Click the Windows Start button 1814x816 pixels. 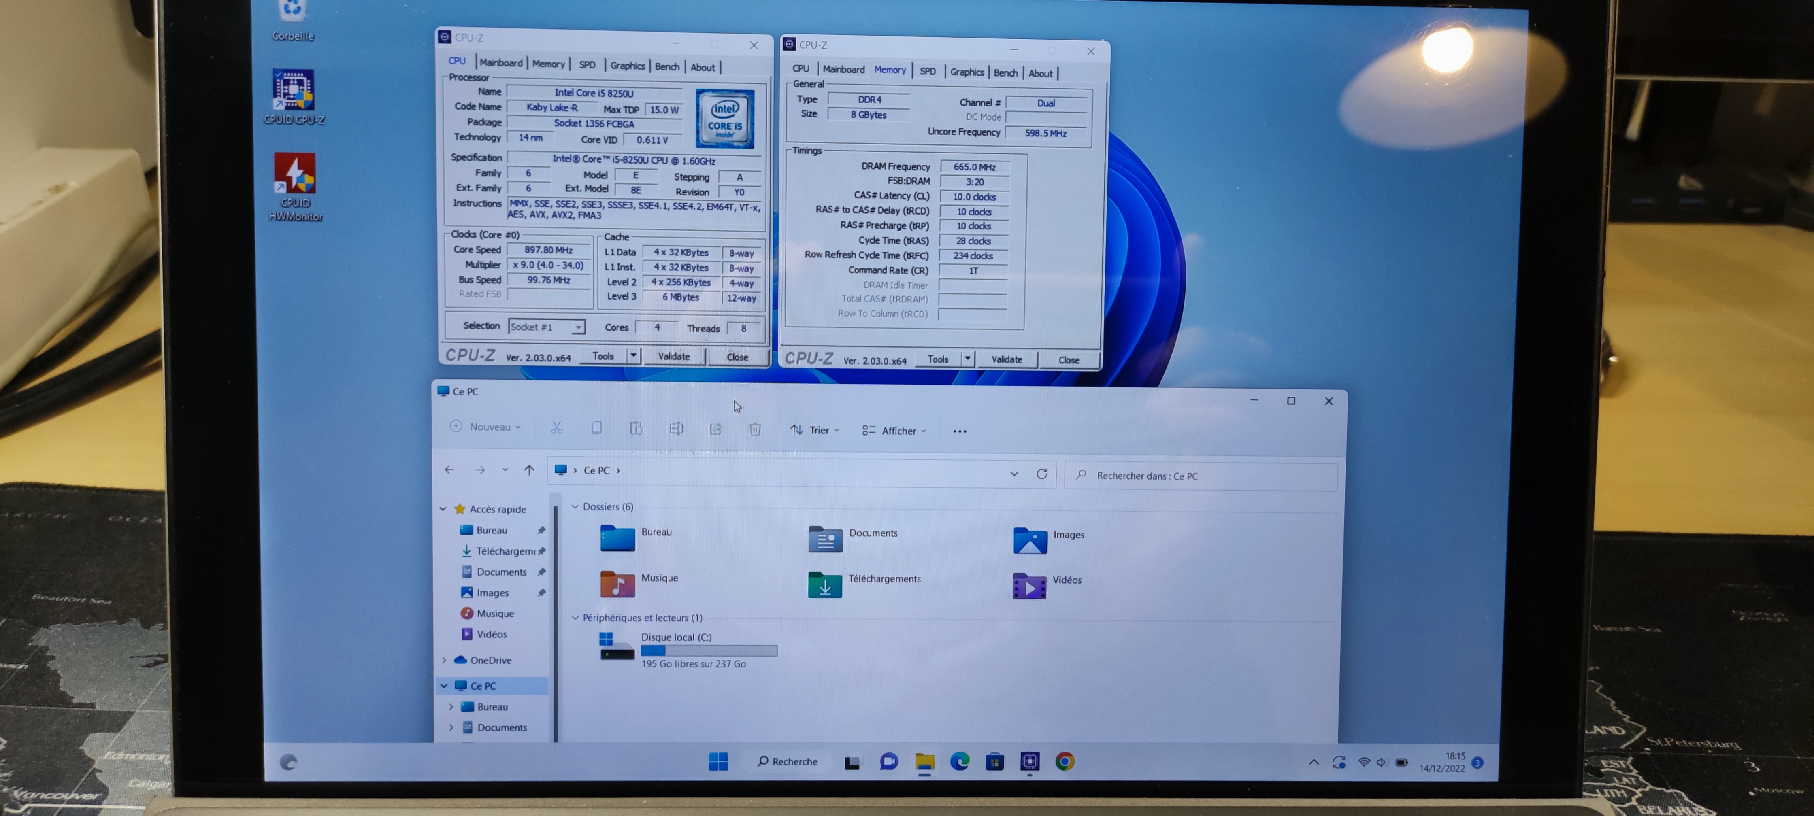click(x=718, y=761)
